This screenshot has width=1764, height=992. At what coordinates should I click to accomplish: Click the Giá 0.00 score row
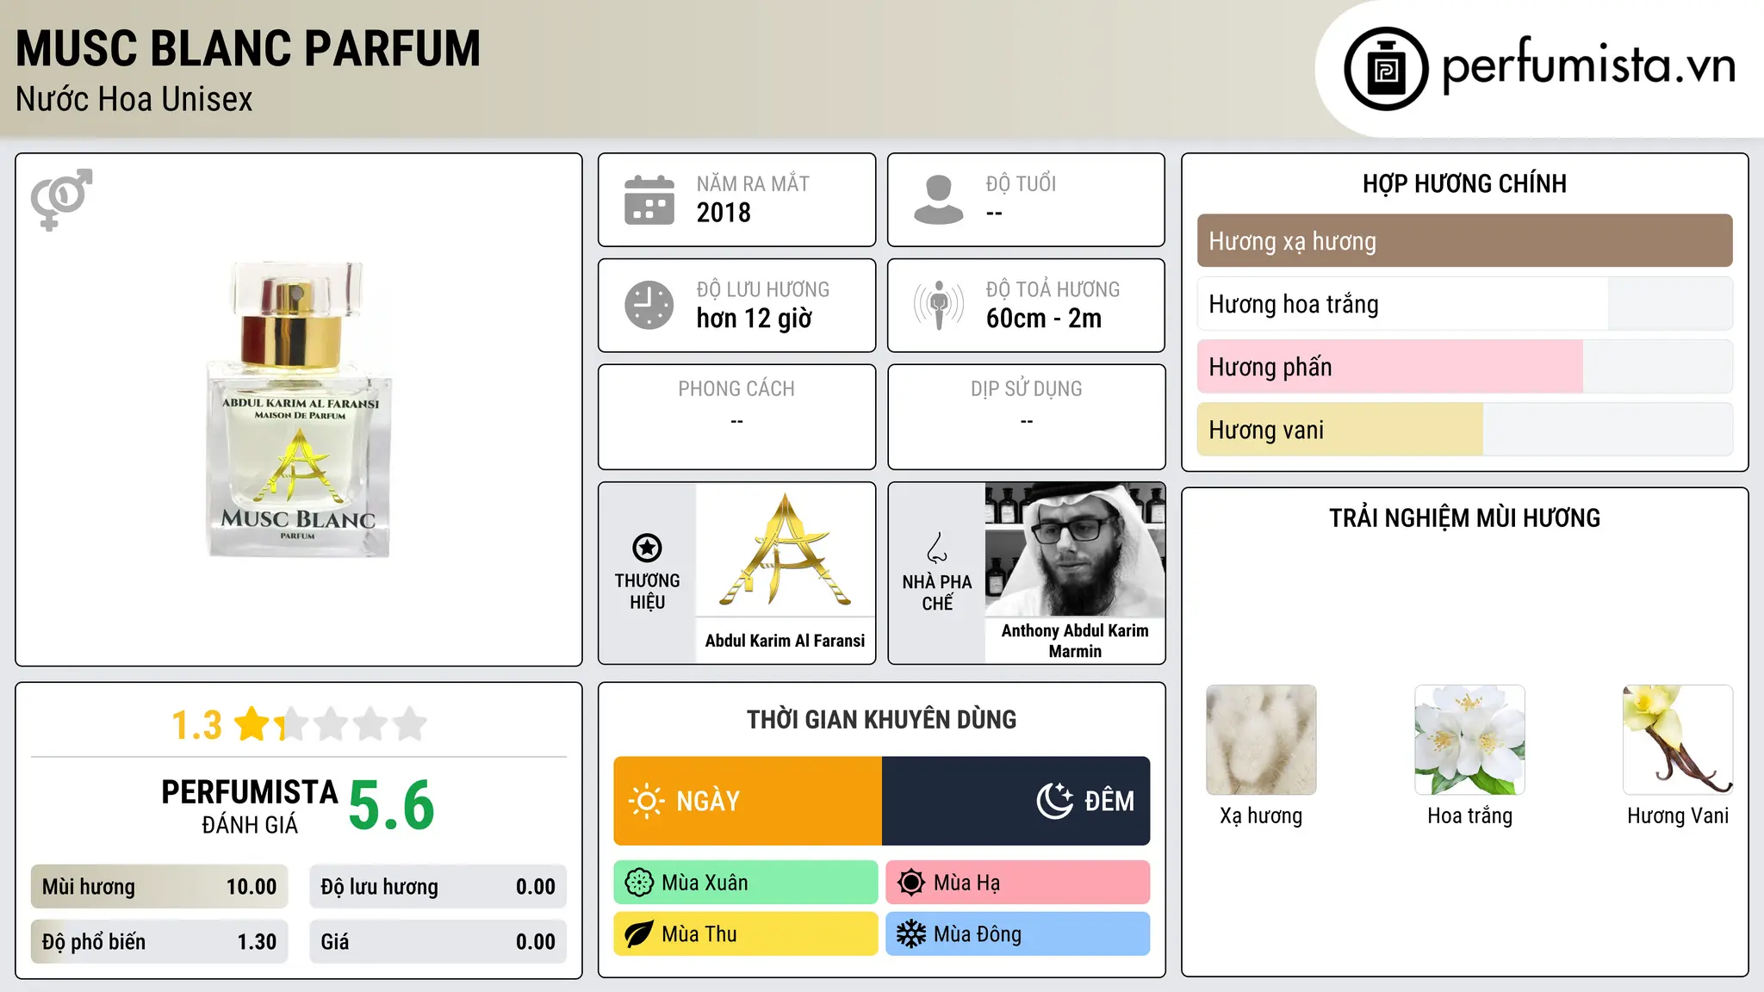[438, 942]
